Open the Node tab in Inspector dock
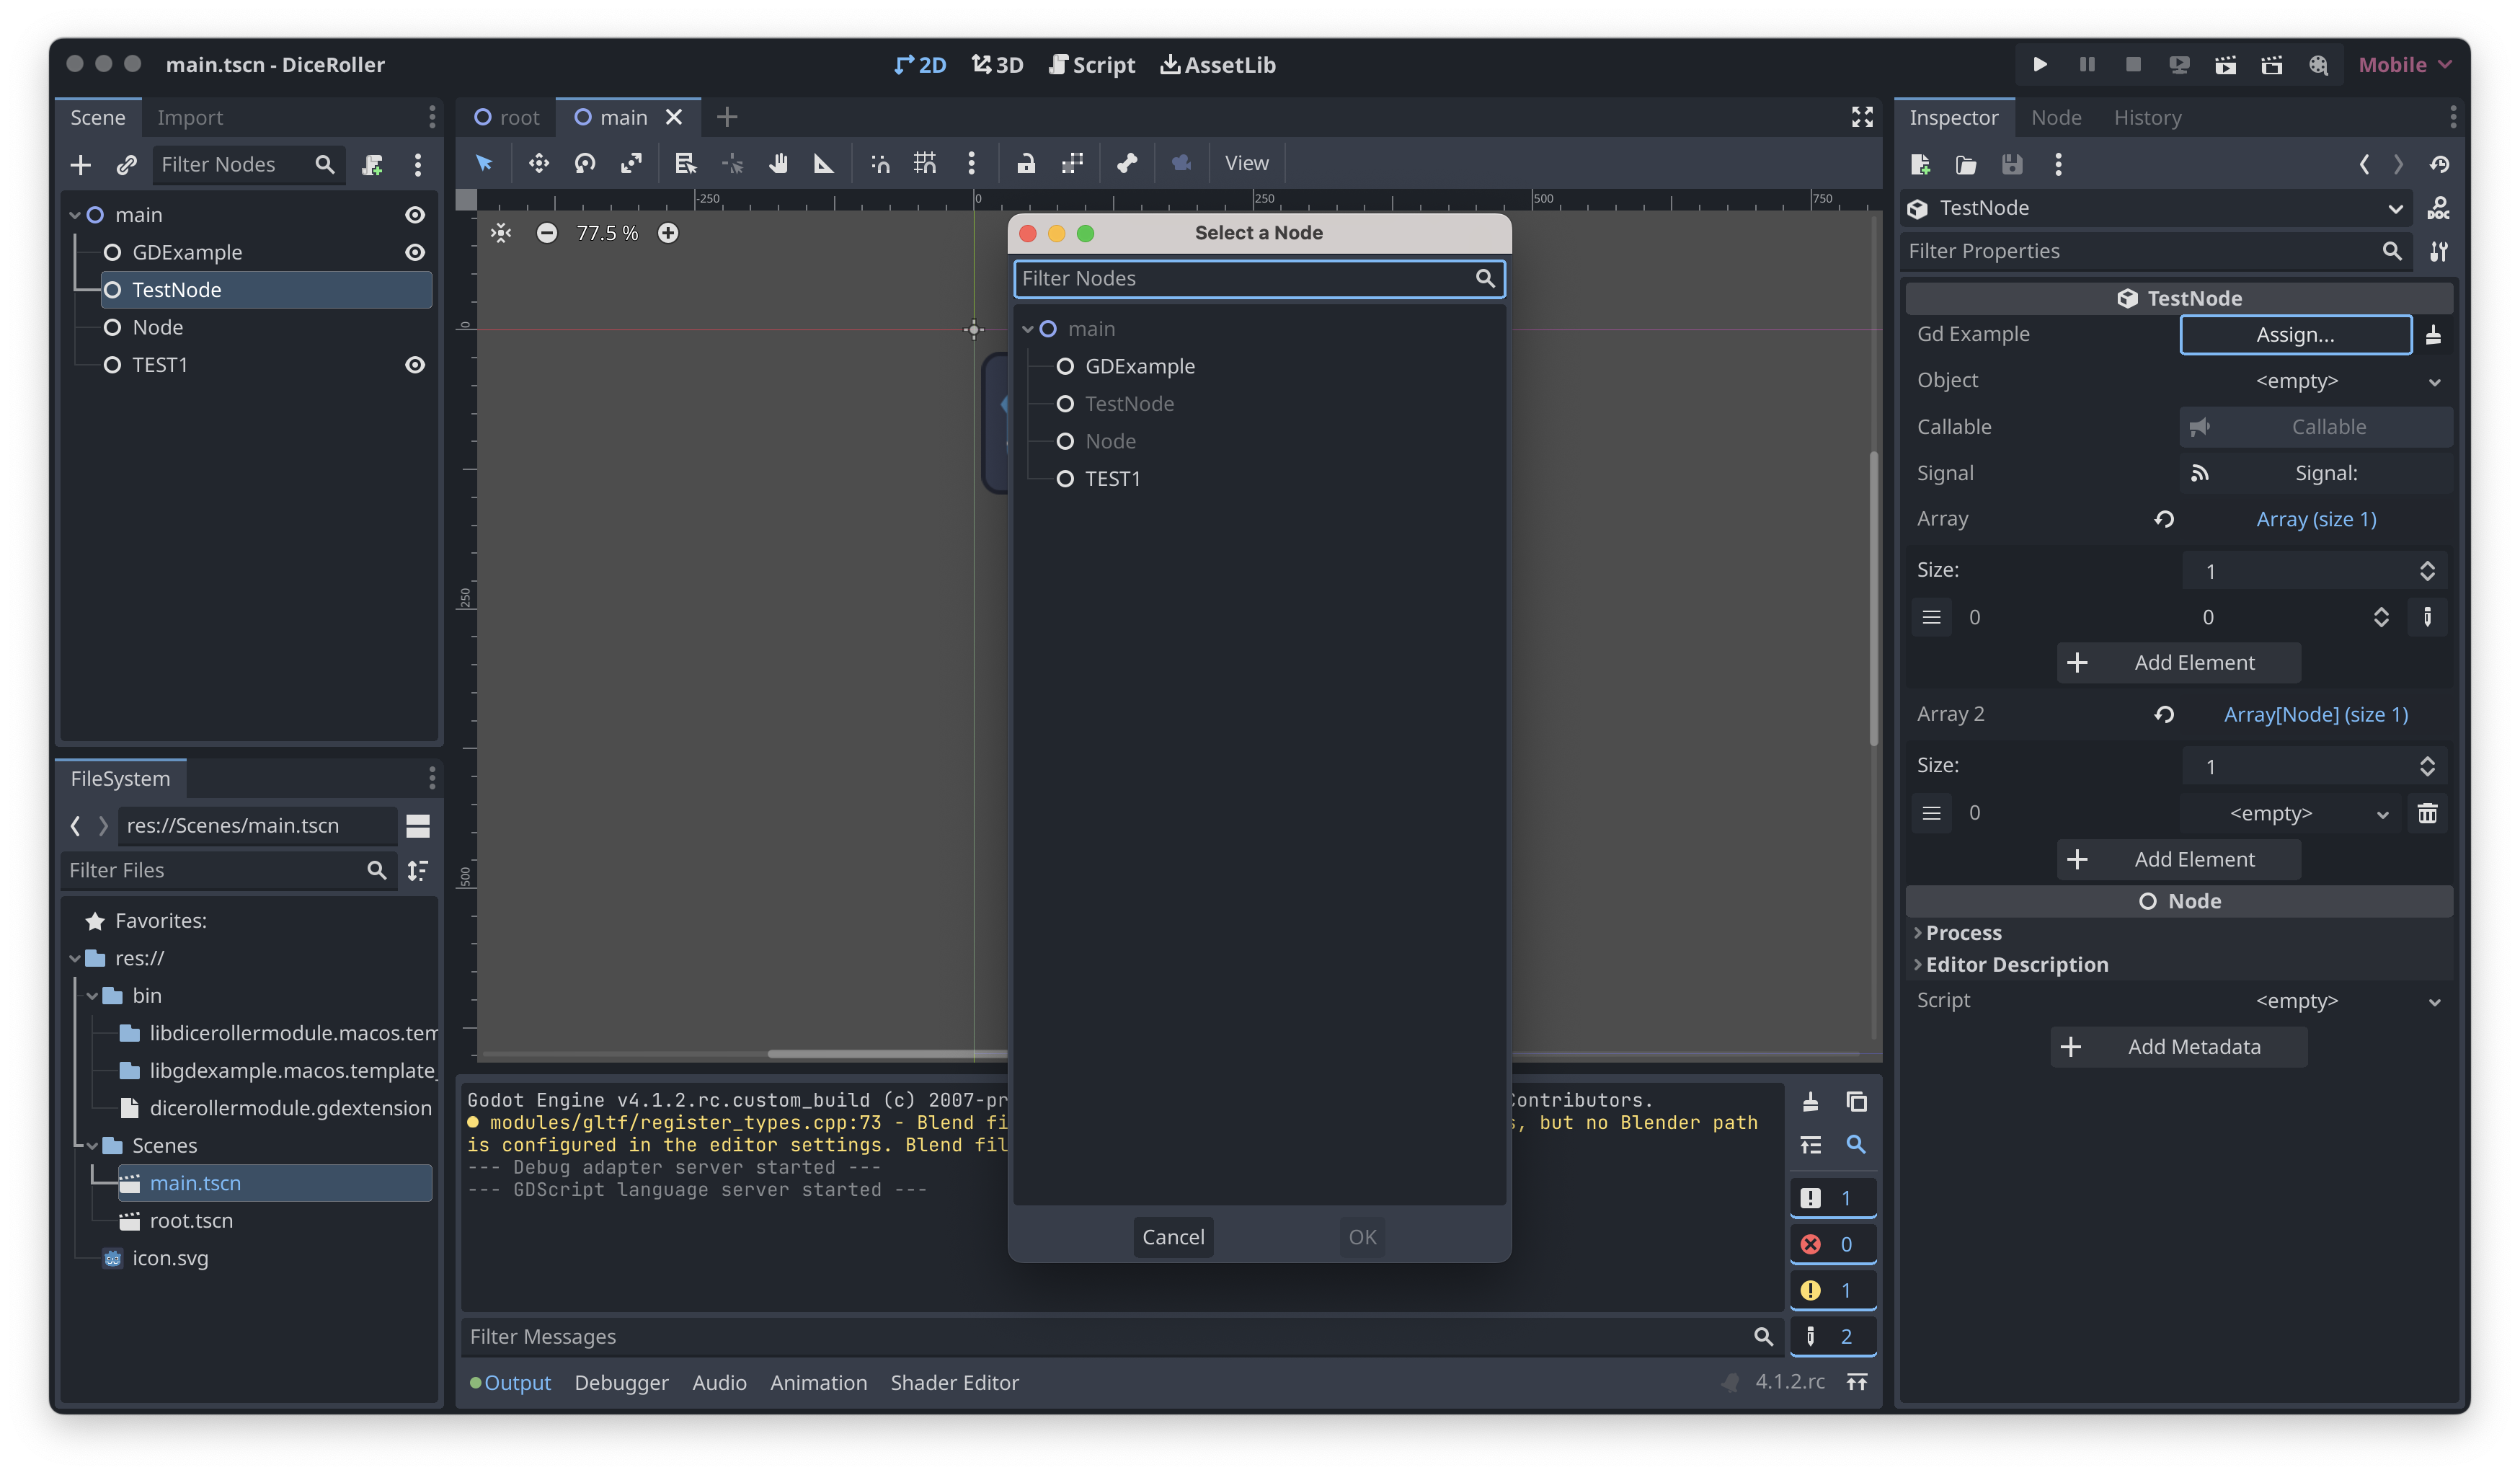Viewport: 2520px width, 1475px height. click(2056, 117)
